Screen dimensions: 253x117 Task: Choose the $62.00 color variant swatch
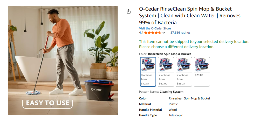(166, 72)
